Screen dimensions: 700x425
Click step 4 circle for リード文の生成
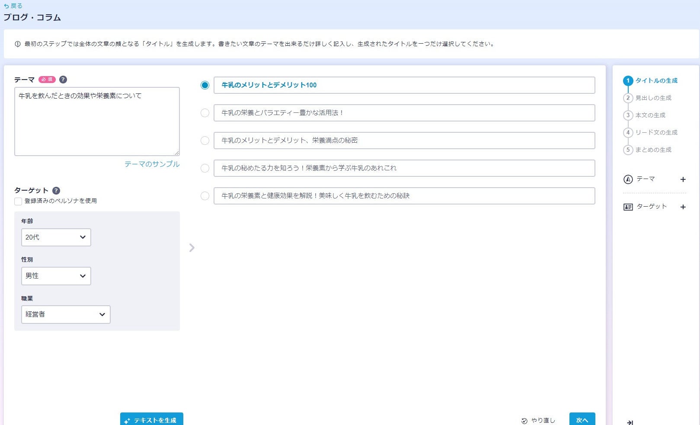[628, 133]
